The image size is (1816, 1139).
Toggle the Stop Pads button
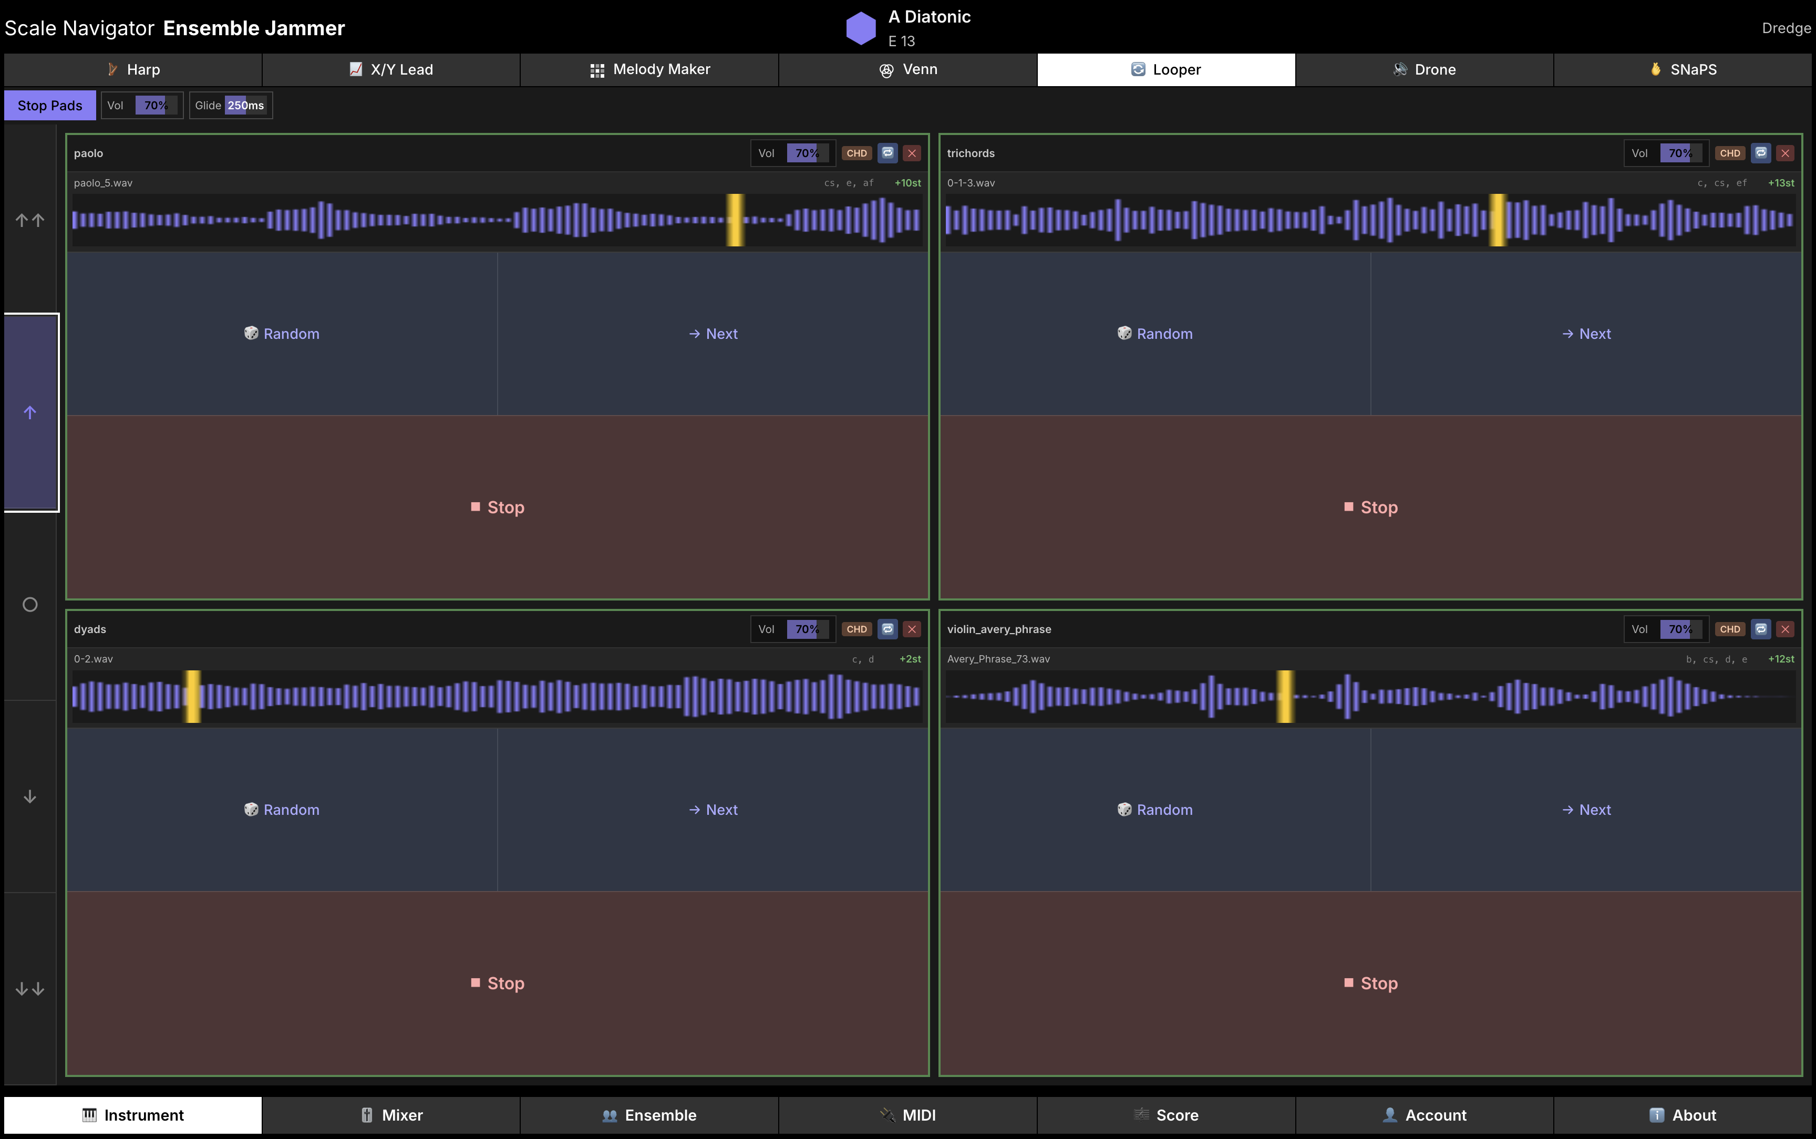(50, 106)
